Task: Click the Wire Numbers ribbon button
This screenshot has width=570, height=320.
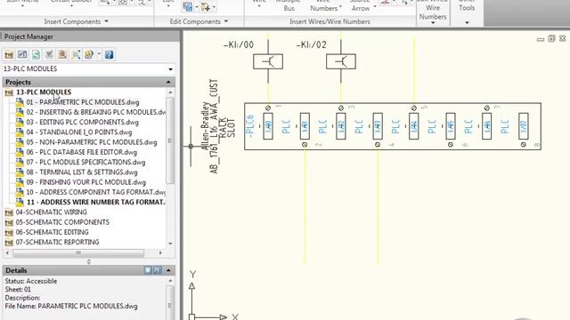Action: pyautogui.click(x=323, y=6)
